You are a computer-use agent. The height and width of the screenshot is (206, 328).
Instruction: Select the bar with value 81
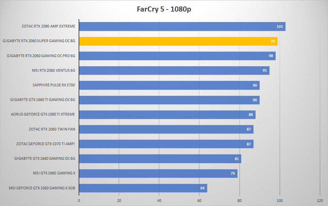coord(160,159)
